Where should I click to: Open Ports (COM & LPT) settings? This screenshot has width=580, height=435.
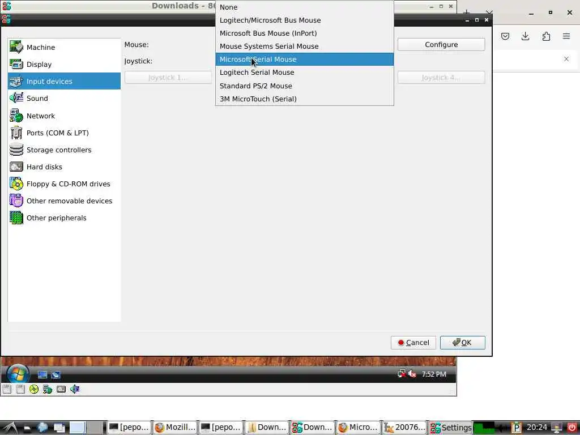click(x=64, y=133)
